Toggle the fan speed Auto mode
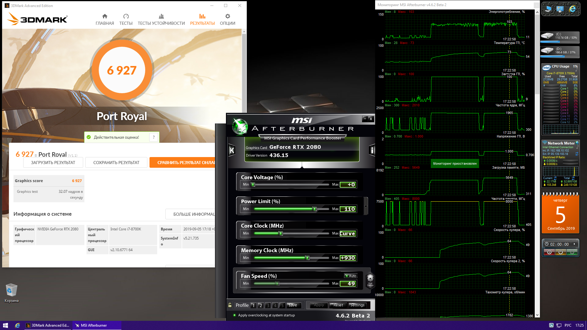This screenshot has height=330, width=587. 350,276
